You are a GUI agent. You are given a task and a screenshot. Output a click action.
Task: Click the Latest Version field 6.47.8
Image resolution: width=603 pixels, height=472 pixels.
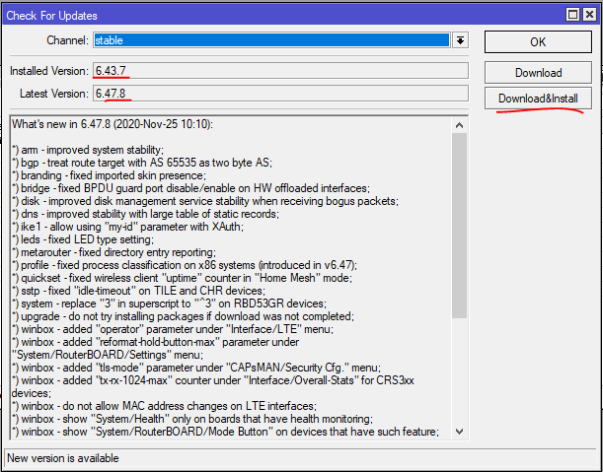tap(280, 94)
